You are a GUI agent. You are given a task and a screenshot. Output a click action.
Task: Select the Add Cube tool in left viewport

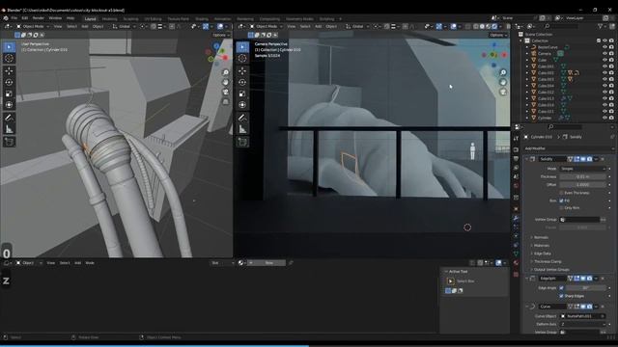(9, 142)
